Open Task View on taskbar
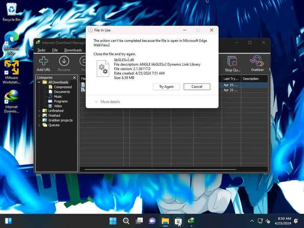This screenshot has width=304, height=228. point(139,221)
